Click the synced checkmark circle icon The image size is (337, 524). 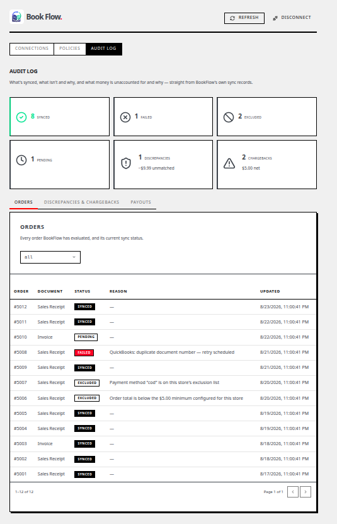pos(21,117)
